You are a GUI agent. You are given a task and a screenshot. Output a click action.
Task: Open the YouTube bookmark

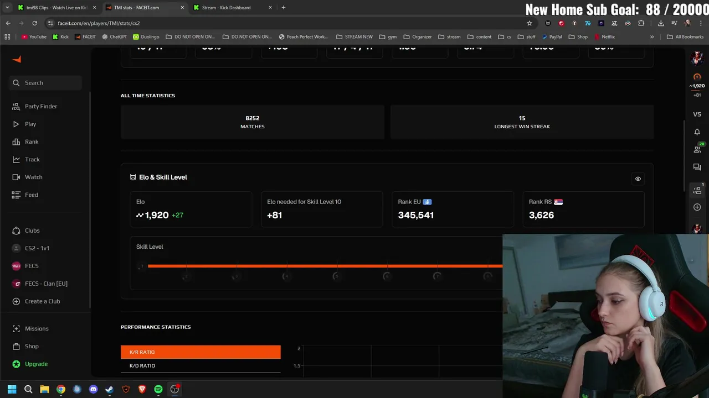34,37
